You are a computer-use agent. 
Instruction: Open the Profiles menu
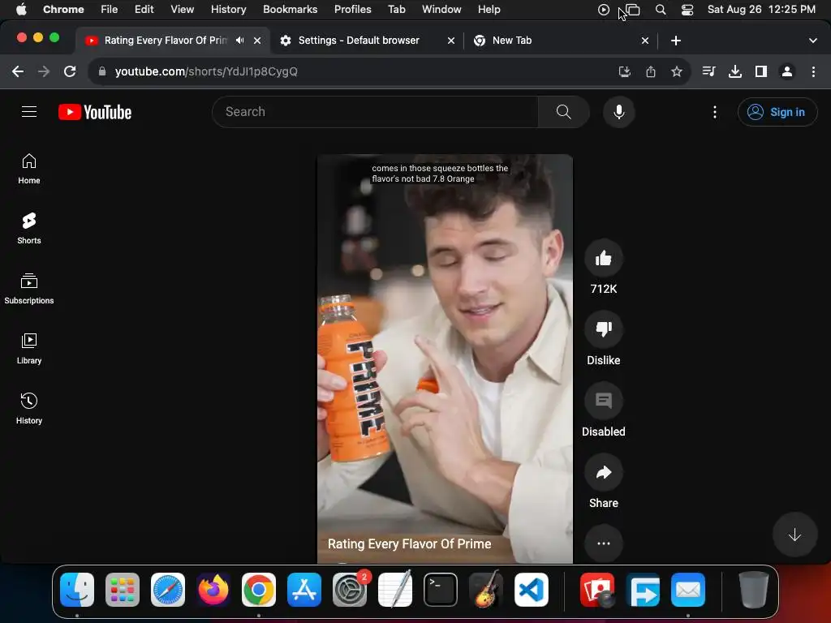tap(352, 10)
